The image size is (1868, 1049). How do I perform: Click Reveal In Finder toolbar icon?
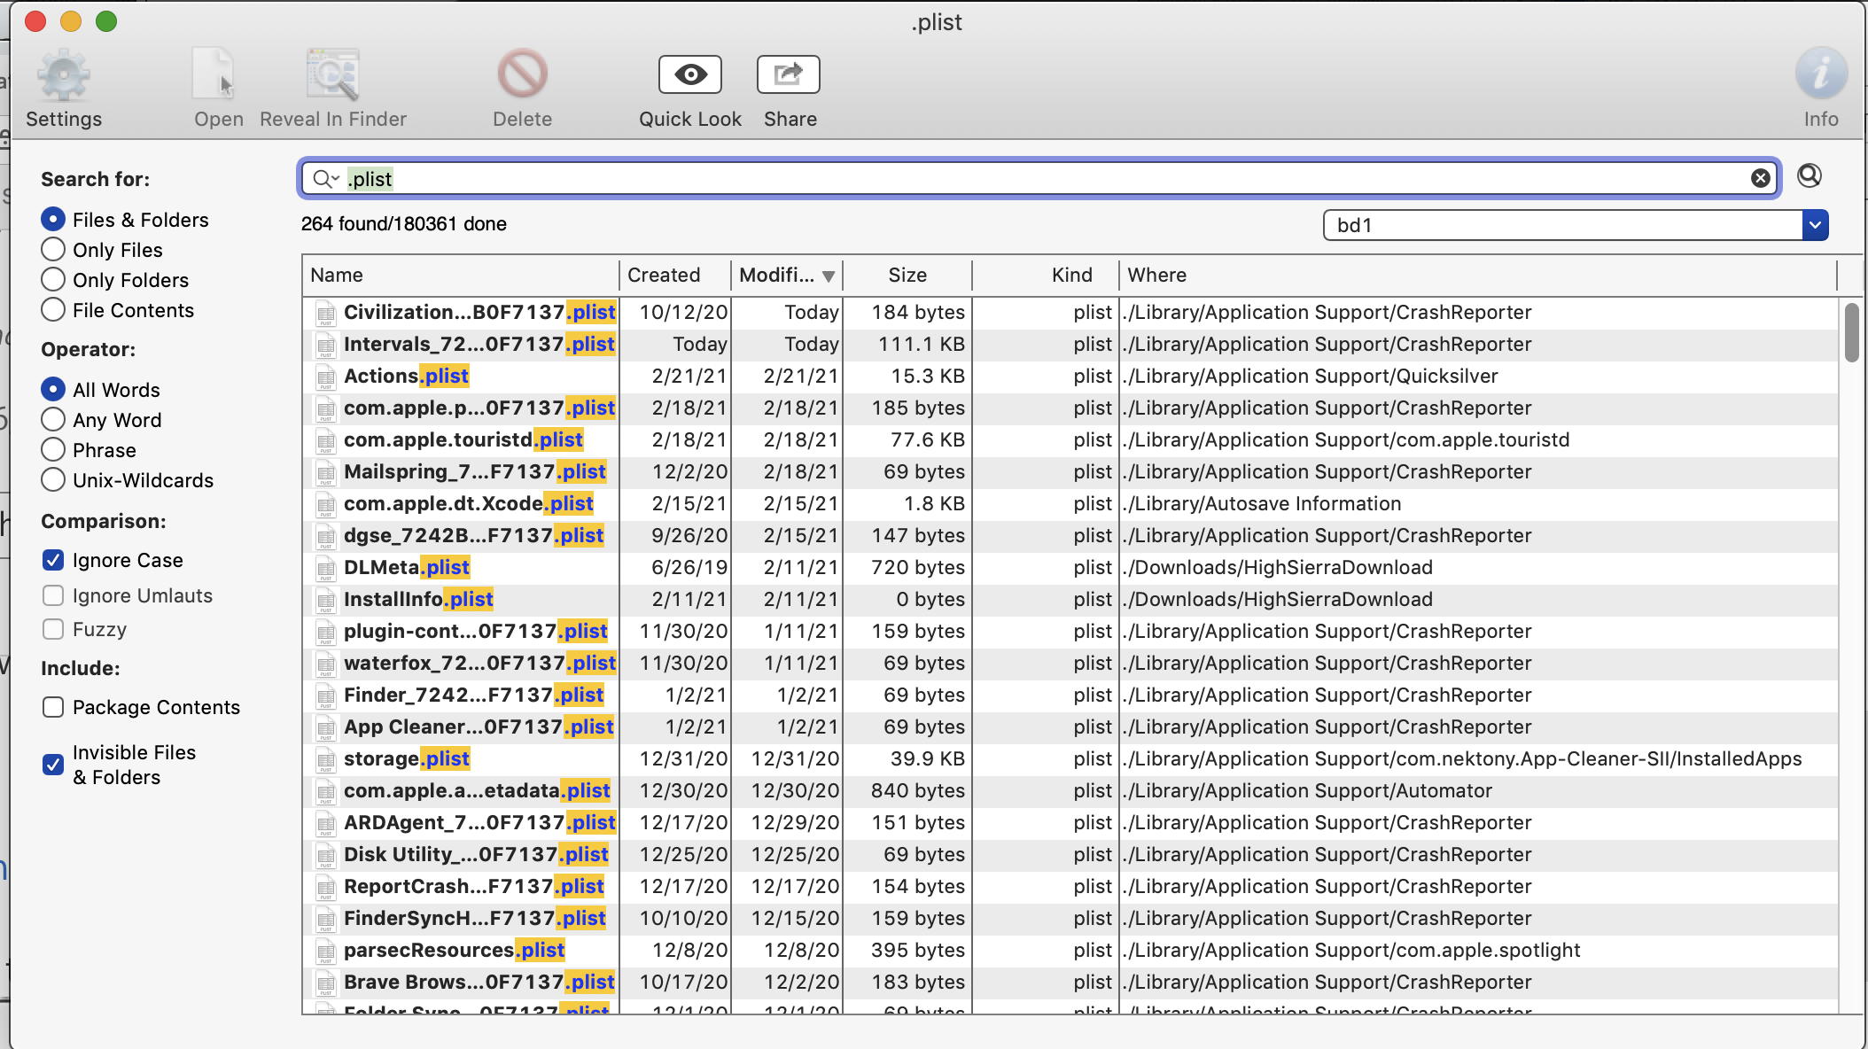332,74
